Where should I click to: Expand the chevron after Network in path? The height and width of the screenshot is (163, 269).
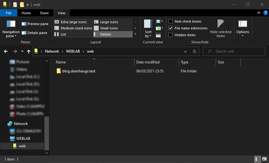(x=62, y=51)
